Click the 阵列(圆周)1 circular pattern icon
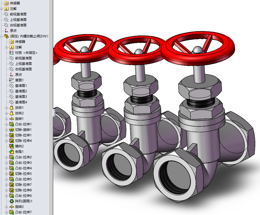This screenshot has height=215, width=260. [12, 201]
